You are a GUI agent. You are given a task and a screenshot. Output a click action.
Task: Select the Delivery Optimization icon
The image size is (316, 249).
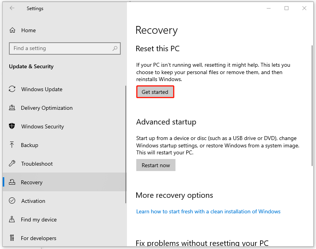pyautogui.click(x=12, y=108)
